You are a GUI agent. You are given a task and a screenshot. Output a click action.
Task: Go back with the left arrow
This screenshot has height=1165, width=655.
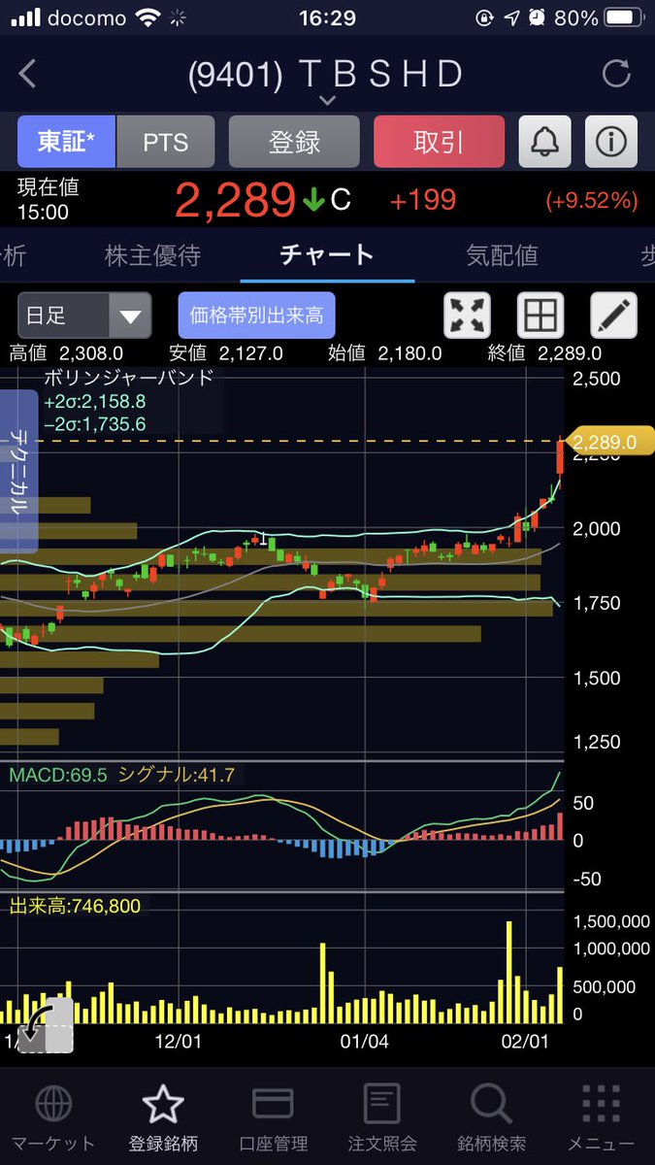click(x=27, y=74)
